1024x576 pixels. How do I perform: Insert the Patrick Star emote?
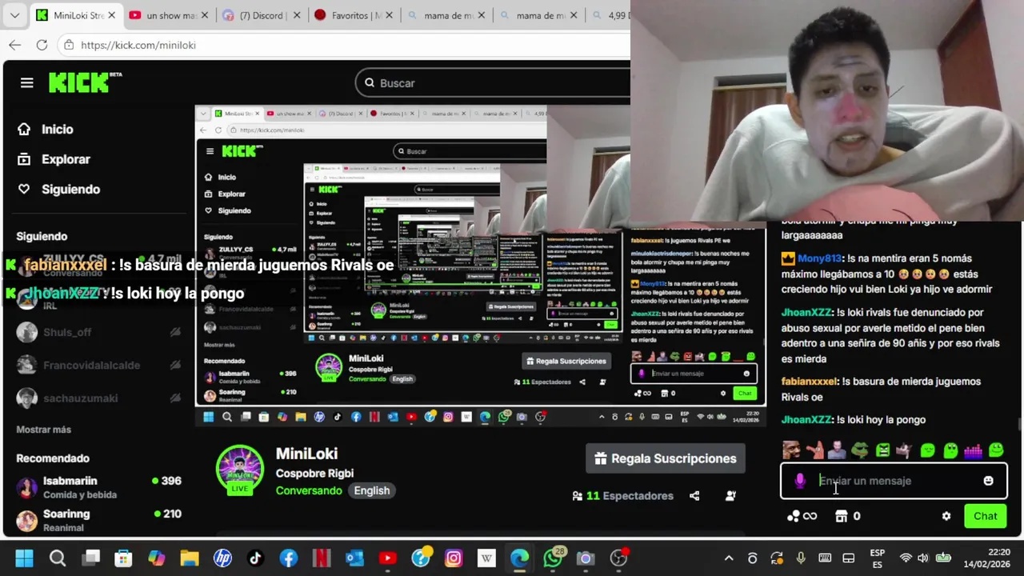click(814, 450)
